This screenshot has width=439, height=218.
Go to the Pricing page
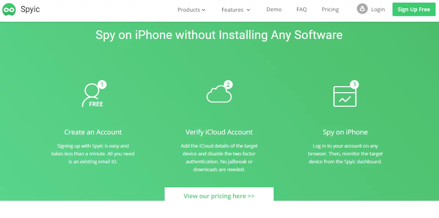pyautogui.click(x=330, y=10)
